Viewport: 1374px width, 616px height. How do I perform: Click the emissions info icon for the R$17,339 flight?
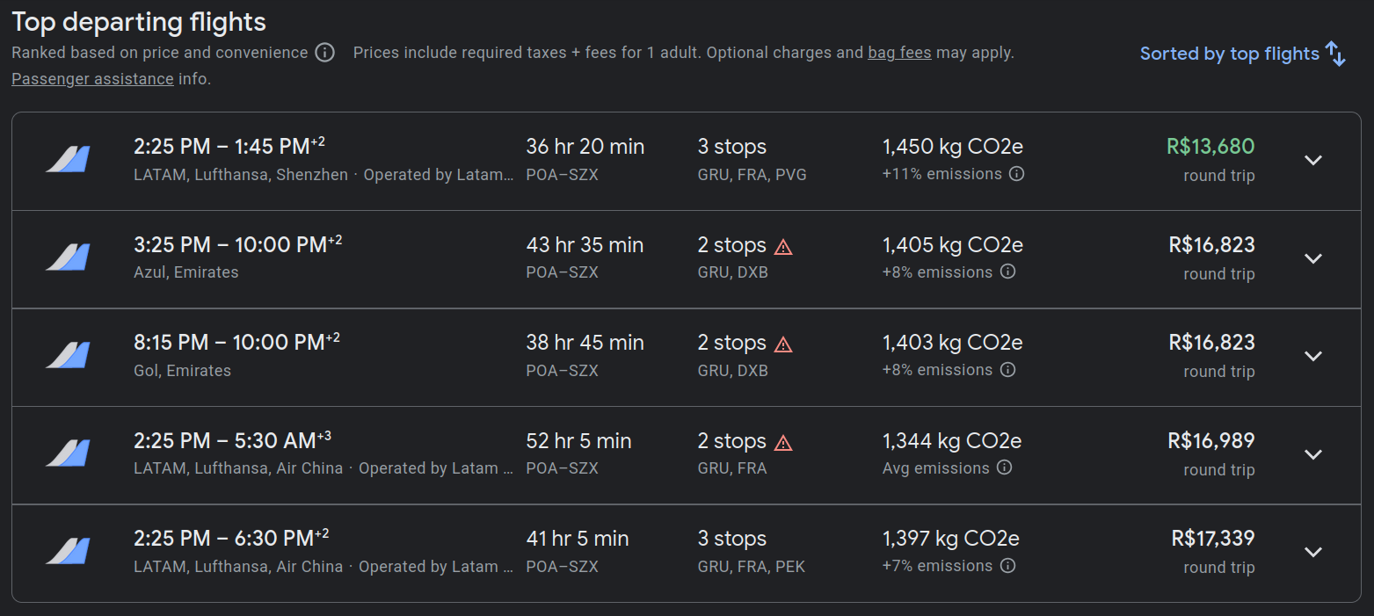tap(1008, 565)
